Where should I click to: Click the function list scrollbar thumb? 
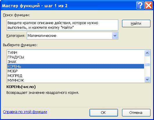coord(147,65)
